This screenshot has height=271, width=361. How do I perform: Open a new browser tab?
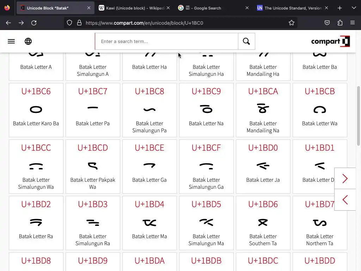point(339,8)
